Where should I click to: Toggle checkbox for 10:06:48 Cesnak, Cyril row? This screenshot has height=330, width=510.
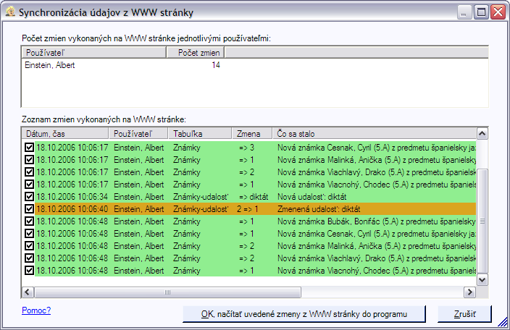(x=29, y=234)
